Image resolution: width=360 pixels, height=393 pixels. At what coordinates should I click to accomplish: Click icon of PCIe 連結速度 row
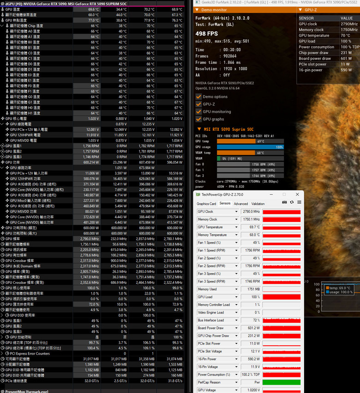(x=2, y=381)
